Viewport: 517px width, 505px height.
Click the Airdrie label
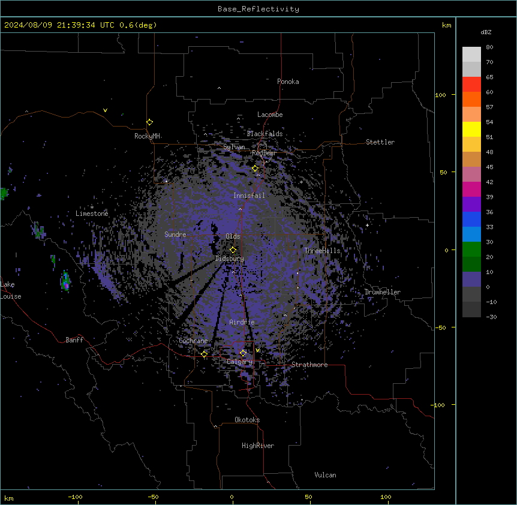pyautogui.click(x=242, y=322)
